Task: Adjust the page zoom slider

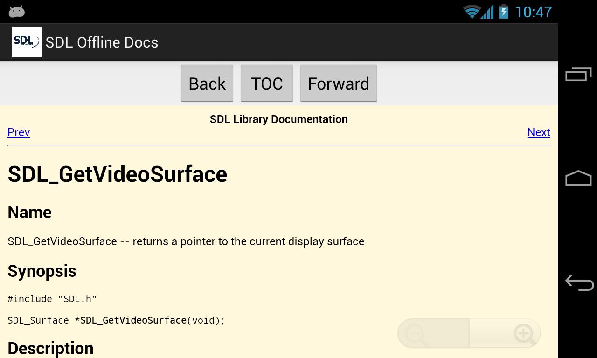Action: 469,333
